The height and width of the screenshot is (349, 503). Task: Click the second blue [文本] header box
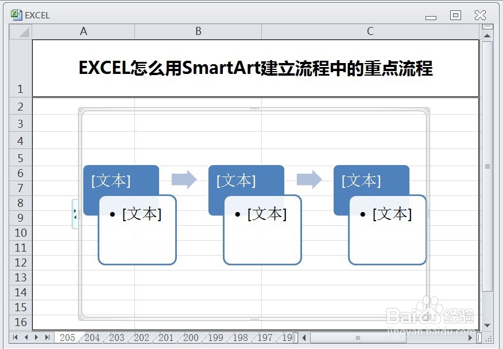tap(246, 181)
